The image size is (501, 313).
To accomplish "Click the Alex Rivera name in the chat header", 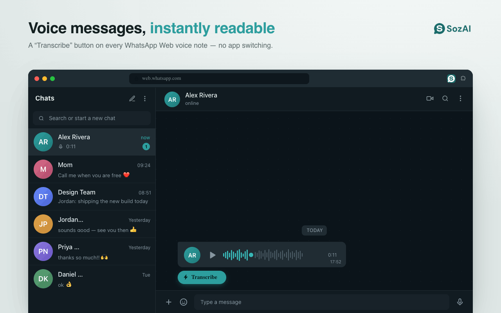I will 201,95.
